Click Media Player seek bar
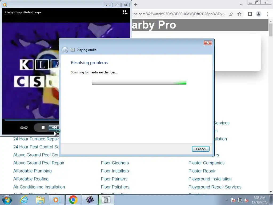This screenshot has height=205, width=273. (31, 120)
